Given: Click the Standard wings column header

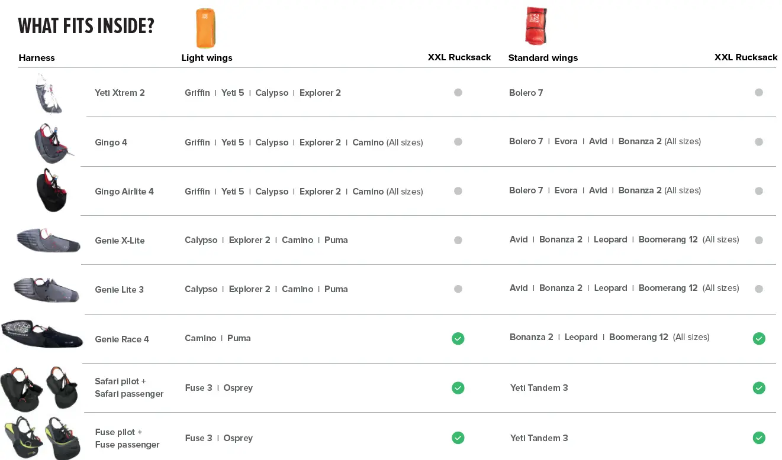Looking at the screenshot, I should (543, 58).
